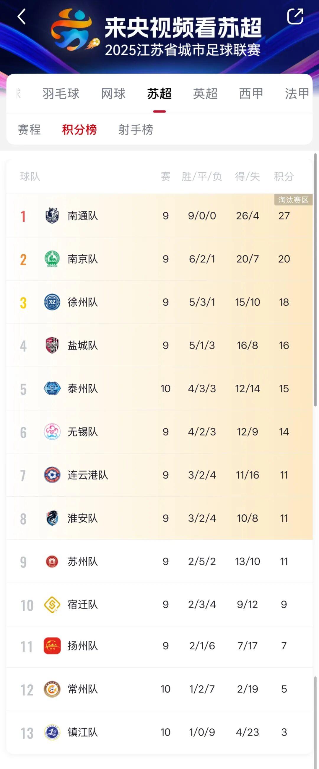Switch to the 羽毛球 tab
The width and height of the screenshot is (319, 769).
click(61, 94)
